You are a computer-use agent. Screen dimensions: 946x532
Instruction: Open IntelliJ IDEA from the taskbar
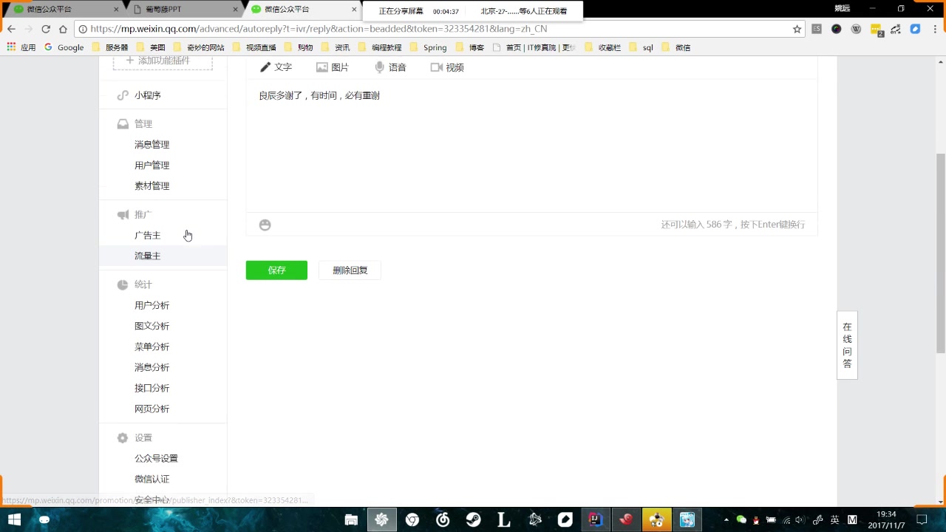point(595,519)
